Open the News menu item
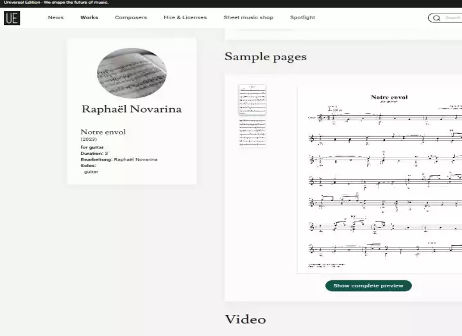462x336 pixels. 56,18
